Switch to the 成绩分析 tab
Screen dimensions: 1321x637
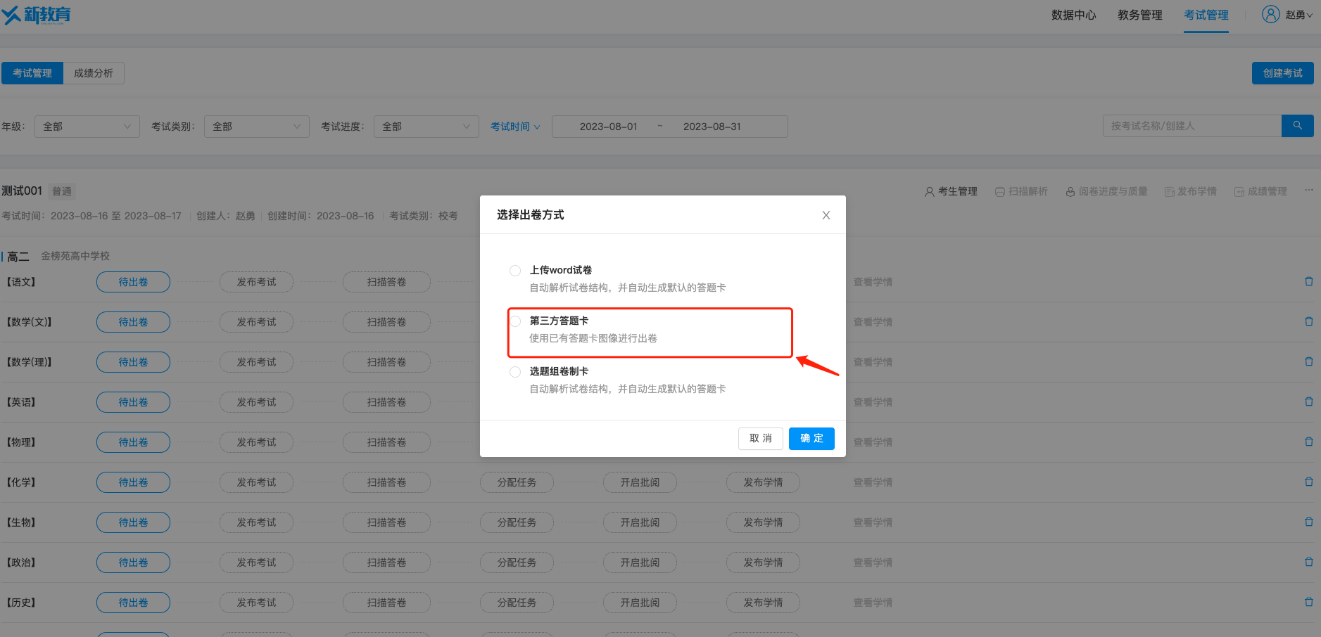pos(94,73)
